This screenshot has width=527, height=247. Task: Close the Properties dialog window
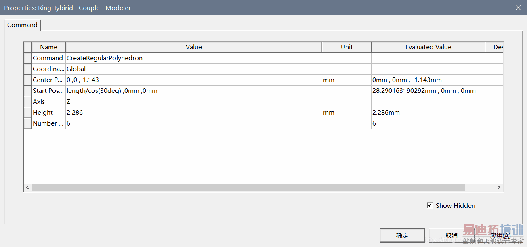pos(518,8)
